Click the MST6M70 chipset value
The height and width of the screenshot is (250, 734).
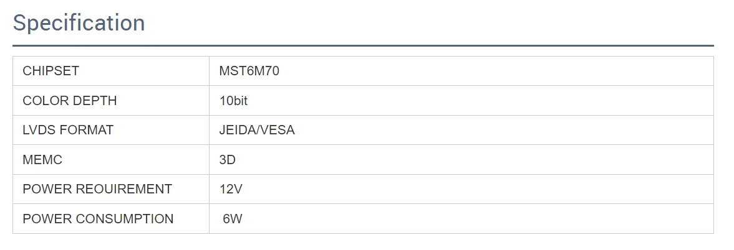(249, 71)
